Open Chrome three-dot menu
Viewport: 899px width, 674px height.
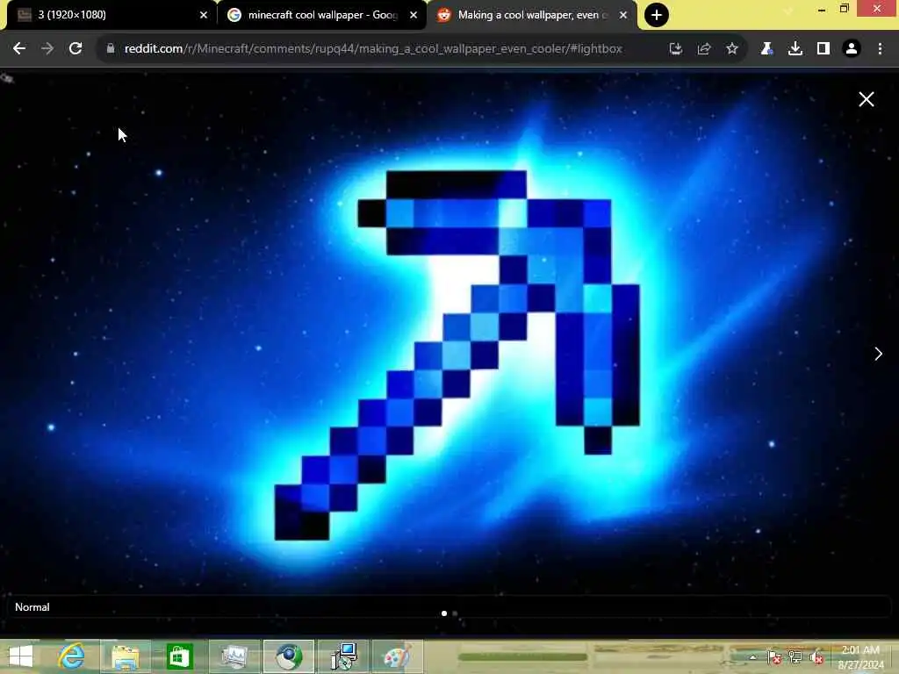(x=880, y=49)
